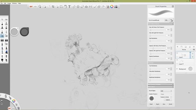Toggle the lock icon on Layer1
The width and height of the screenshot is (196, 110).
pos(193,57)
